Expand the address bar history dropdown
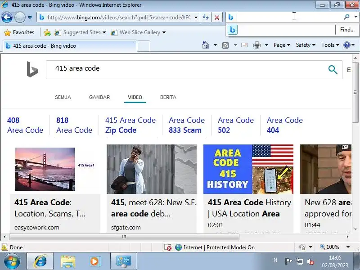 pos(196,18)
